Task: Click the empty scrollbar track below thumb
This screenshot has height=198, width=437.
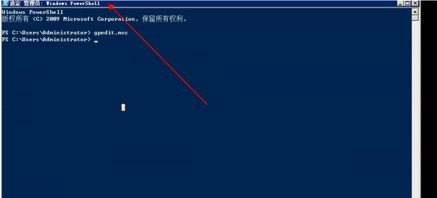Action: (x=415, y=109)
